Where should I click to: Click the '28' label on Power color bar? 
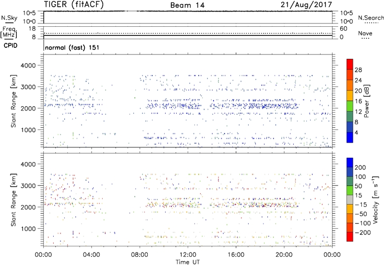[x=358, y=70]
